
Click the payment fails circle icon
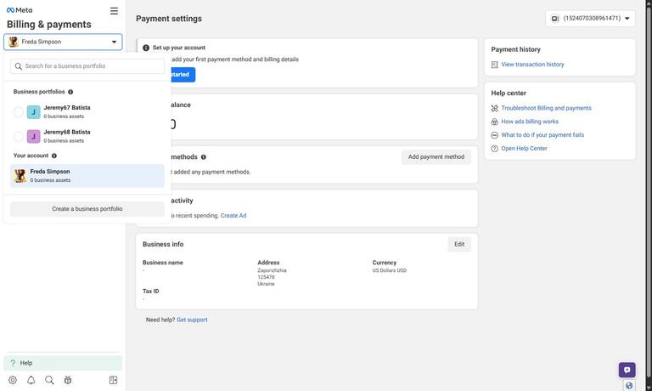pos(494,135)
